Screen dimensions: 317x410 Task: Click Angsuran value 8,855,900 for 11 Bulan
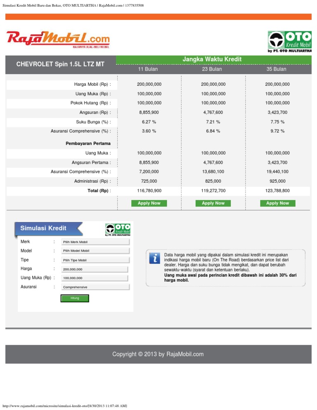coord(149,113)
